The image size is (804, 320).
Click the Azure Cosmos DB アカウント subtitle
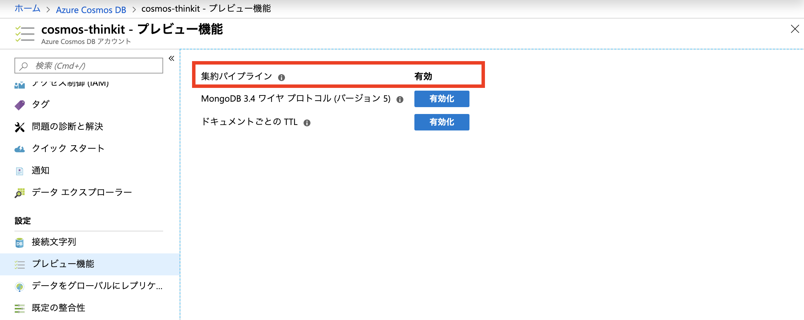(86, 42)
